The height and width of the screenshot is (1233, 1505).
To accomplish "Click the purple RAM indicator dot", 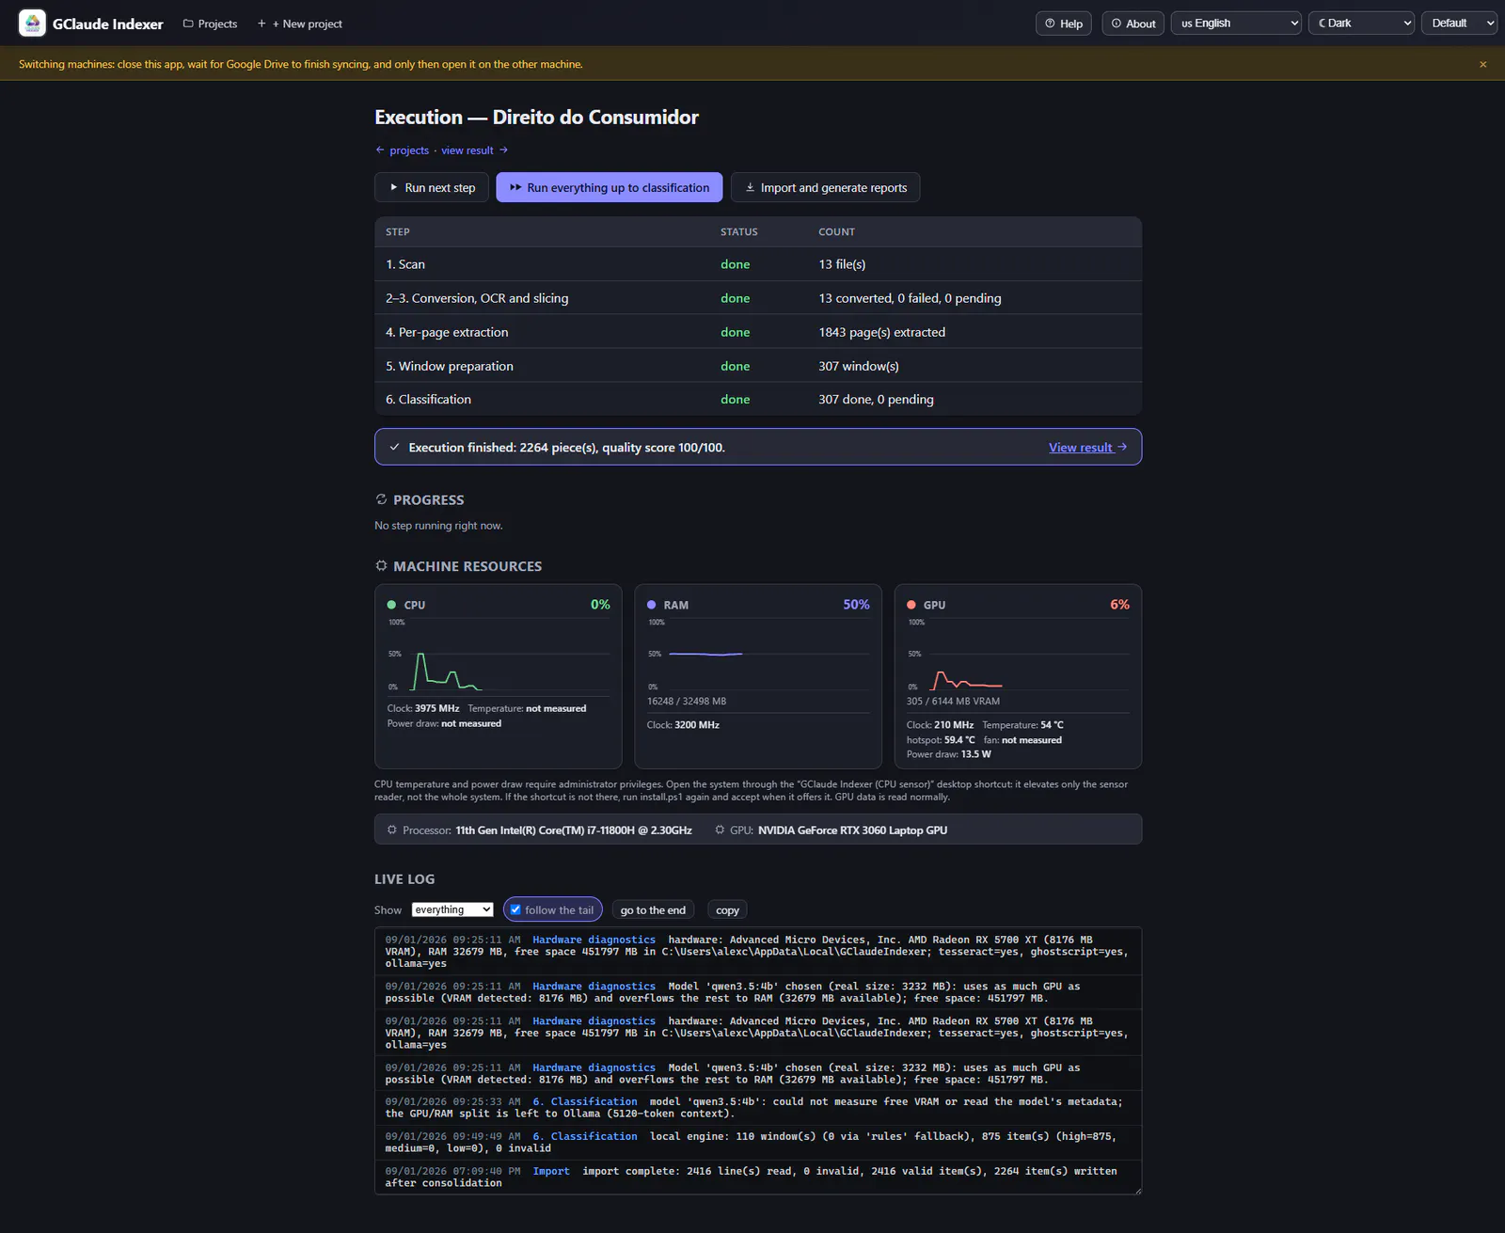I will click(651, 605).
